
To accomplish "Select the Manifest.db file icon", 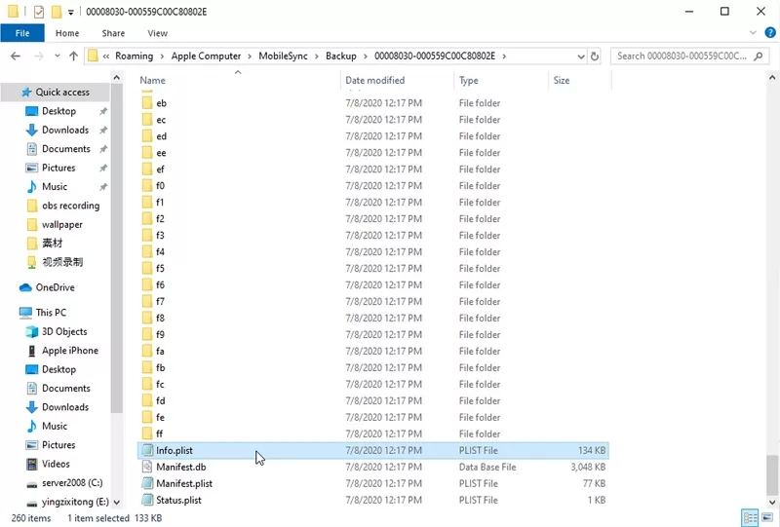I will point(147,467).
